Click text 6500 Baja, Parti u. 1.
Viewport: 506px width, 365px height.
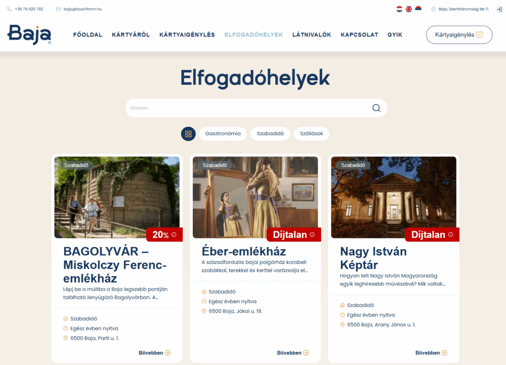[94, 338]
